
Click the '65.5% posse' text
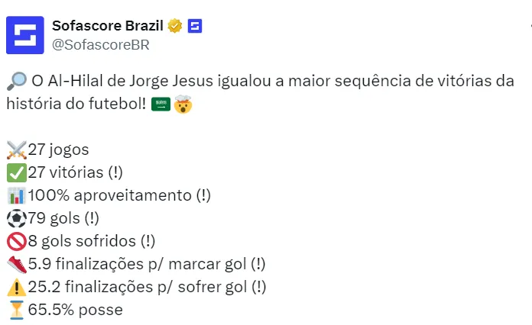pos(75,310)
